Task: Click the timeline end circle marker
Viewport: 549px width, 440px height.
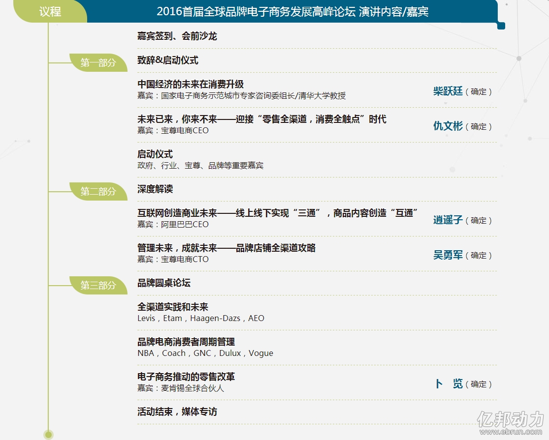Action: (x=48, y=435)
